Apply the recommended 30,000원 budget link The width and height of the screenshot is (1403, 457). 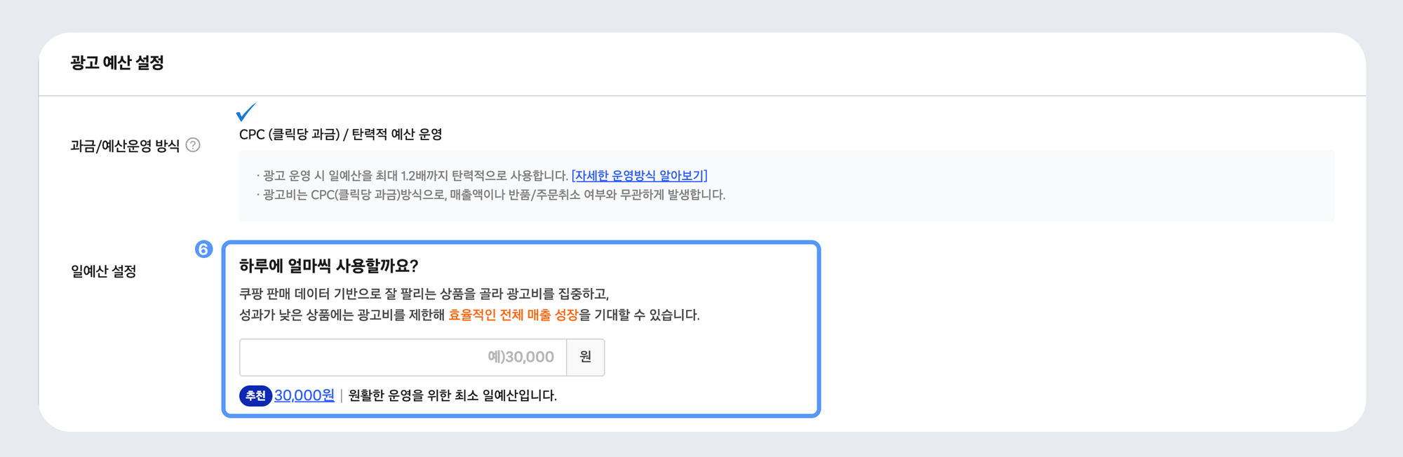(302, 397)
